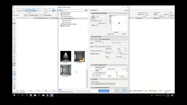Collapse the Model panel
The width and height of the screenshot is (187, 105).
click(x=91, y=79)
